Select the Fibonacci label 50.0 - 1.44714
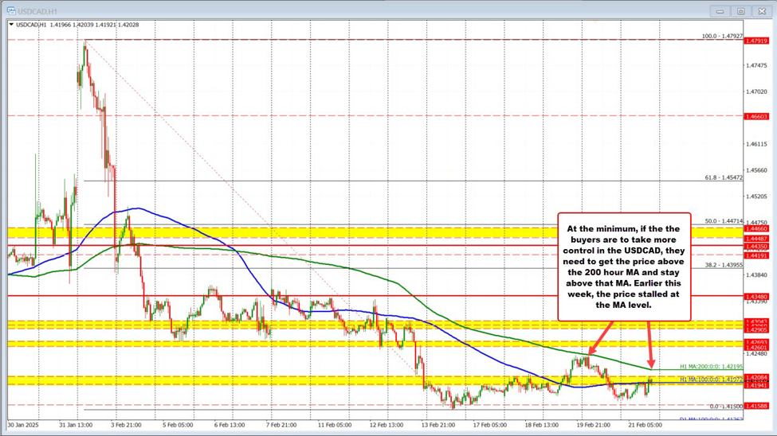Image resolution: width=777 pixels, height=436 pixels. (x=724, y=221)
